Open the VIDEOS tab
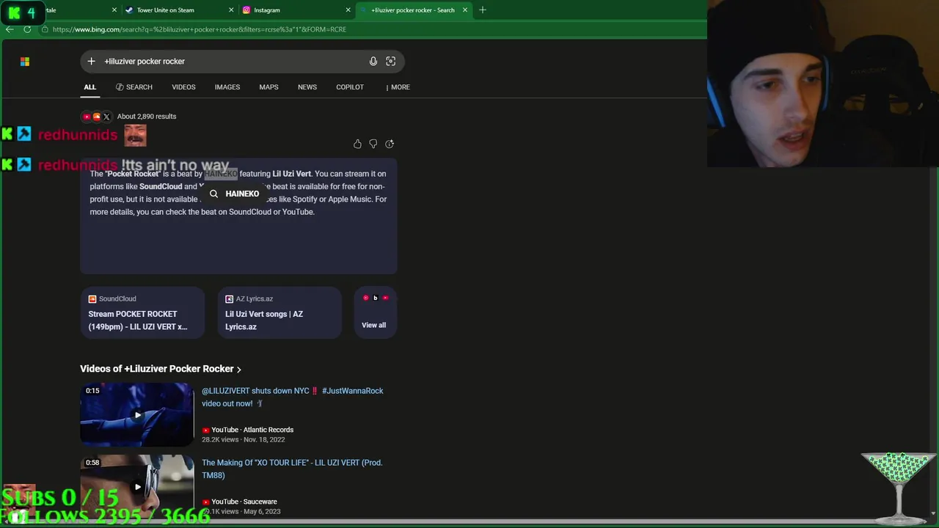939x528 pixels. coord(183,87)
